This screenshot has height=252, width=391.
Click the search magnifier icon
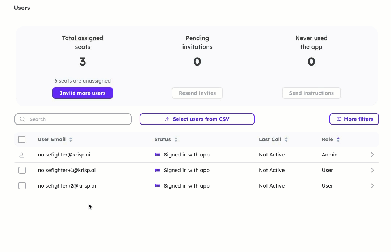pos(22,119)
